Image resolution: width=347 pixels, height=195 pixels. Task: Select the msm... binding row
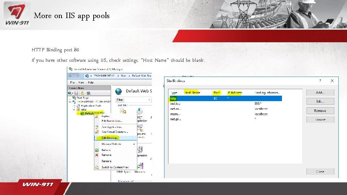pyautogui.click(x=226, y=114)
